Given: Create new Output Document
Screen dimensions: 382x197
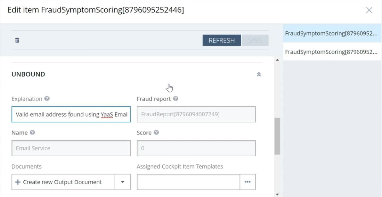Looking at the screenshot, I should pyautogui.click(x=63, y=182).
